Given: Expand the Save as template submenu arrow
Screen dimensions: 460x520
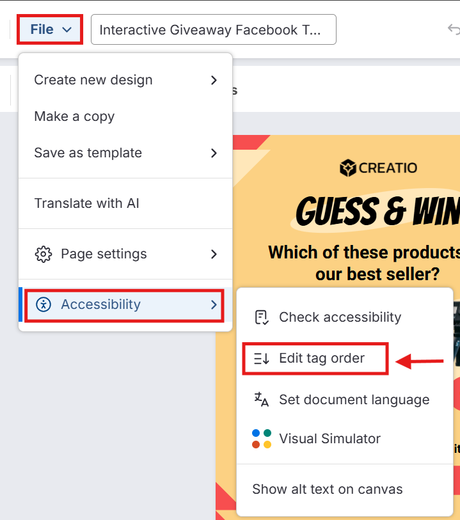Looking at the screenshot, I should [214, 153].
